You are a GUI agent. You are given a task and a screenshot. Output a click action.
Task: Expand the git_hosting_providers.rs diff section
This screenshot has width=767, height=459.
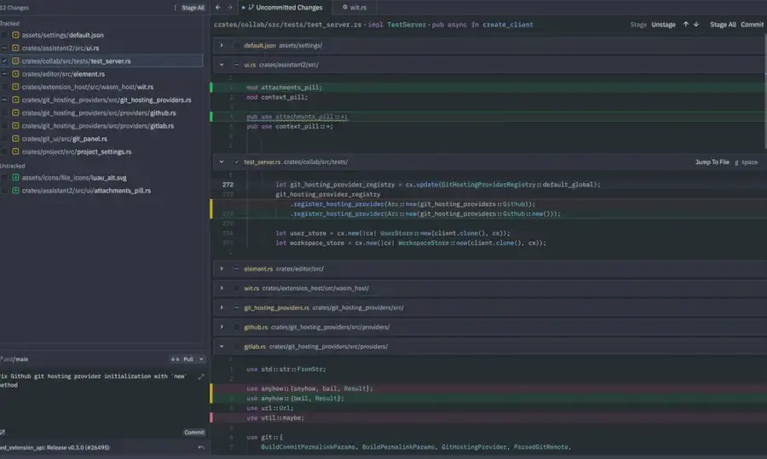point(222,307)
